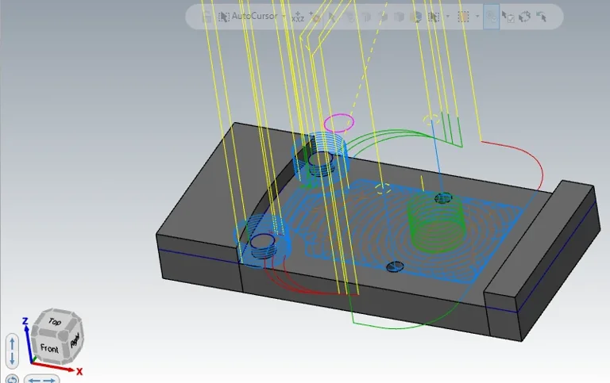Click the last toolbar undo-arrow cursor icon
Viewport: 610px width, 383px height.
pyautogui.click(x=542, y=17)
